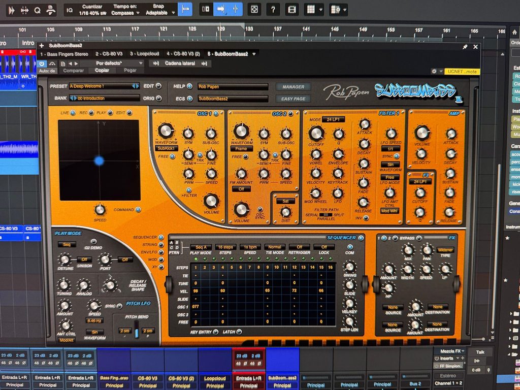Viewport: 520px width, 390px height.
Task: Toggle OSC 2 on/off LED
Action: click(291, 114)
